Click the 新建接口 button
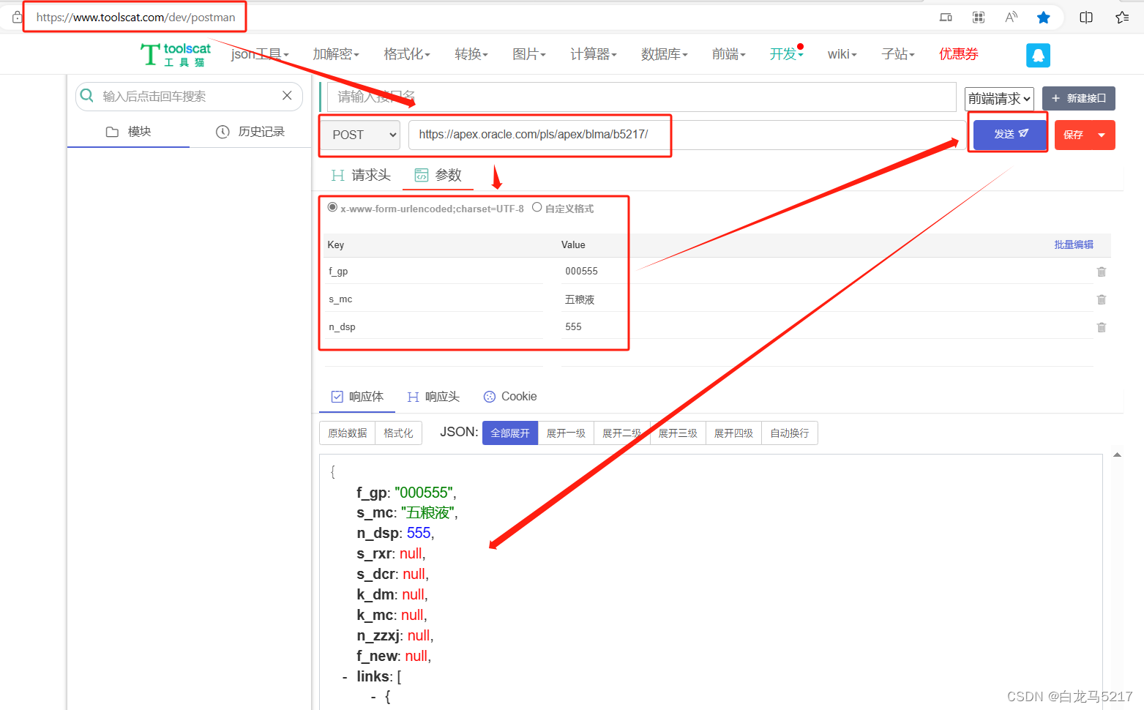 (x=1079, y=98)
